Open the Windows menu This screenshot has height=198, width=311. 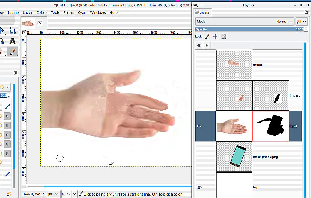tap(98, 12)
